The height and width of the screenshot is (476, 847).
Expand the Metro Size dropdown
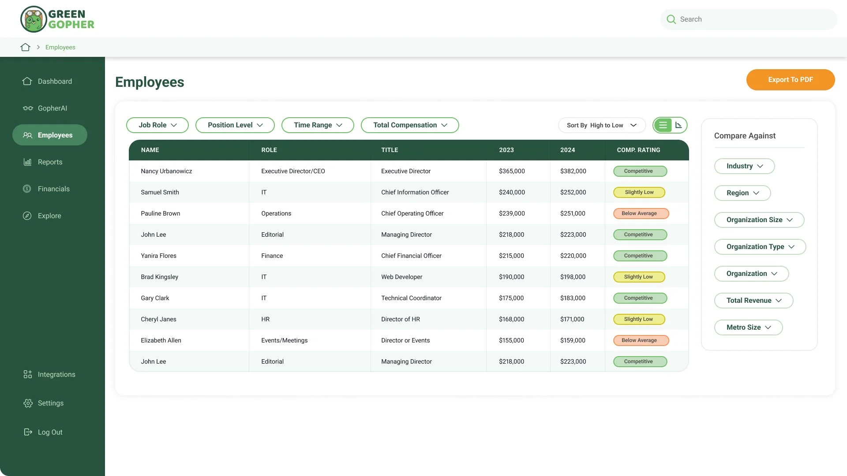coord(748,327)
